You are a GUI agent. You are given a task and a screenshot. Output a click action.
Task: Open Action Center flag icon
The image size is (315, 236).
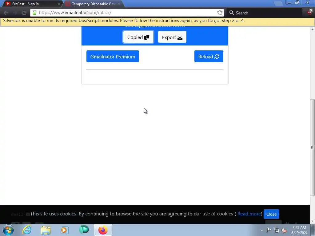pos(269,230)
